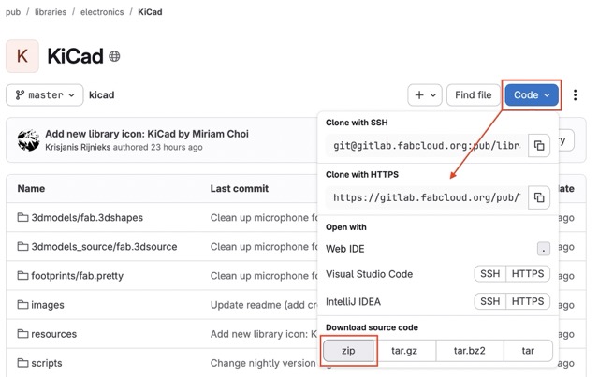
Task: Download the source as tar.bz2
Action: [470, 351]
